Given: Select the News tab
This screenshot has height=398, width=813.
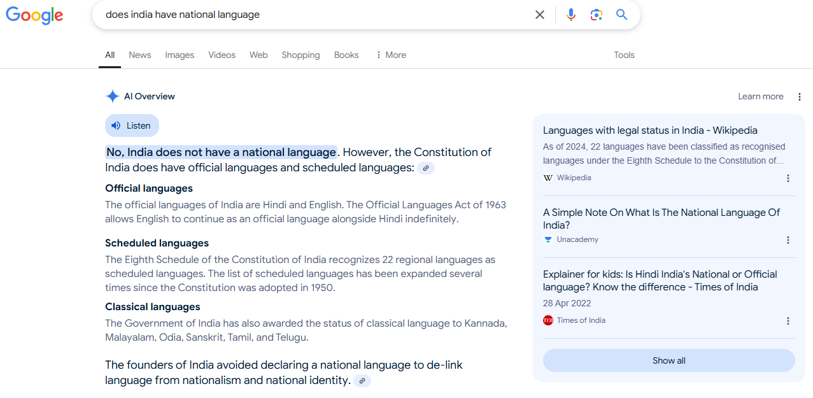Looking at the screenshot, I should [139, 55].
